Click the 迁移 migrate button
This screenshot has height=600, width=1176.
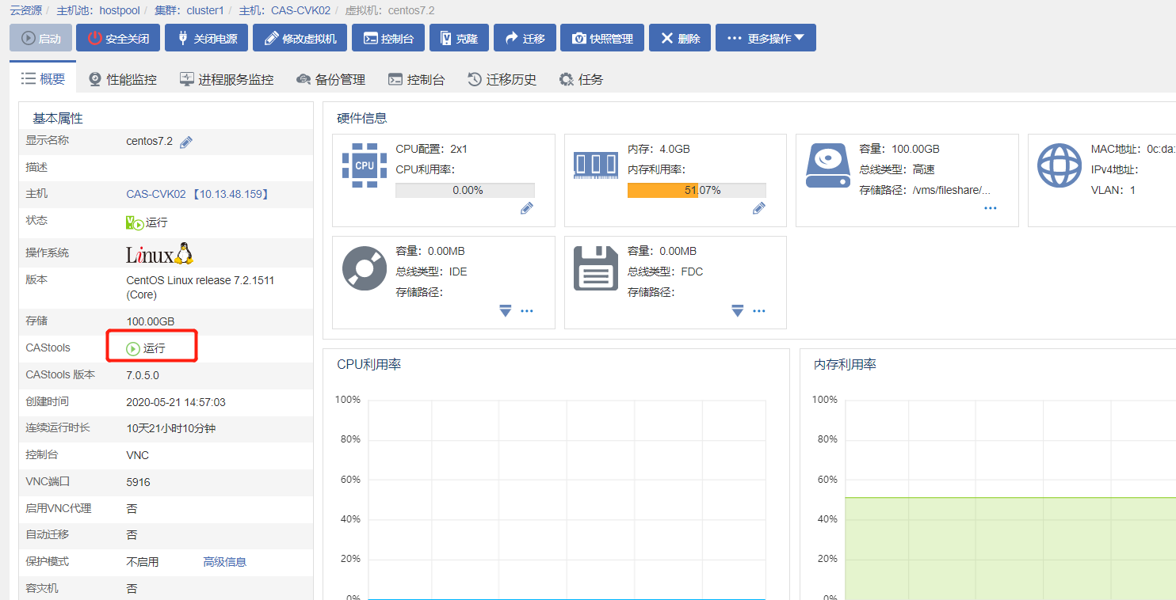pos(525,38)
